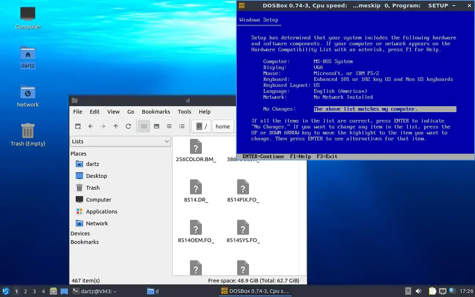Switch to the d file manager taskbar entry
The height and width of the screenshot is (297, 475).
pyautogui.click(x=182, y=291)
